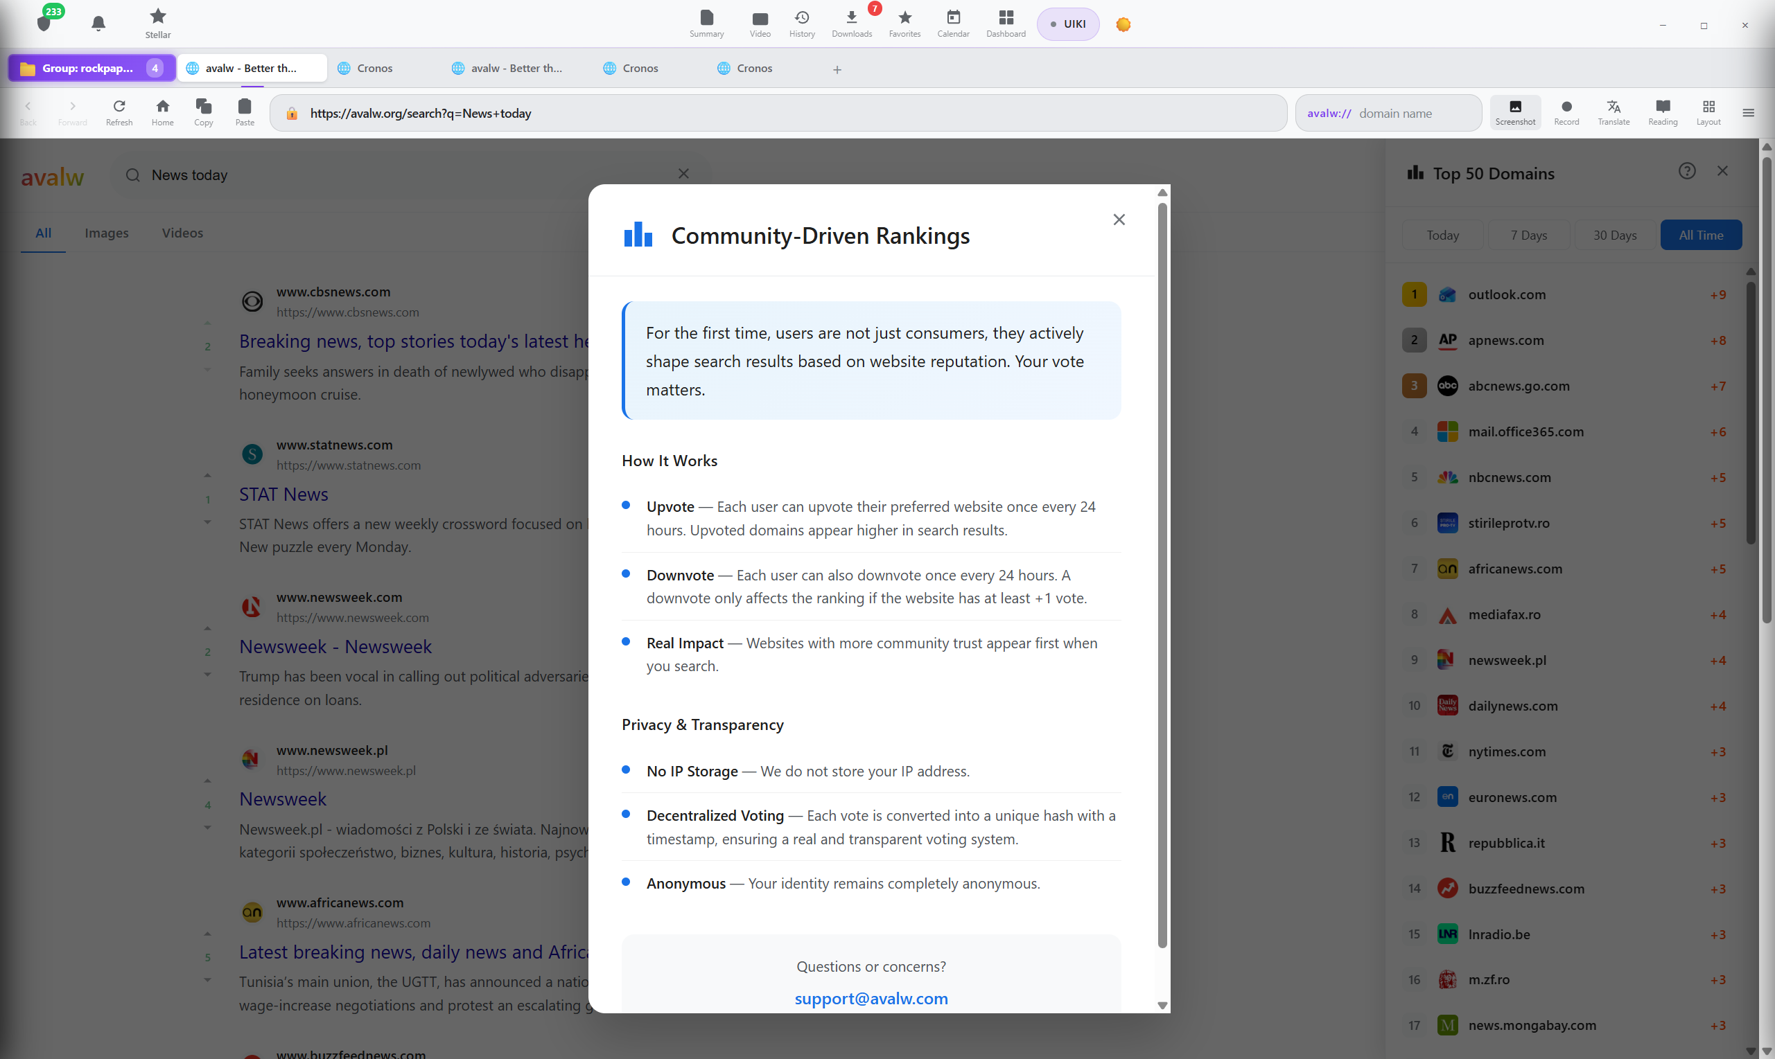The width and height of the screenshot is (1775, 1059).
Task: Email support@avalw.com from the dialog
Action: tap(871, 998)
